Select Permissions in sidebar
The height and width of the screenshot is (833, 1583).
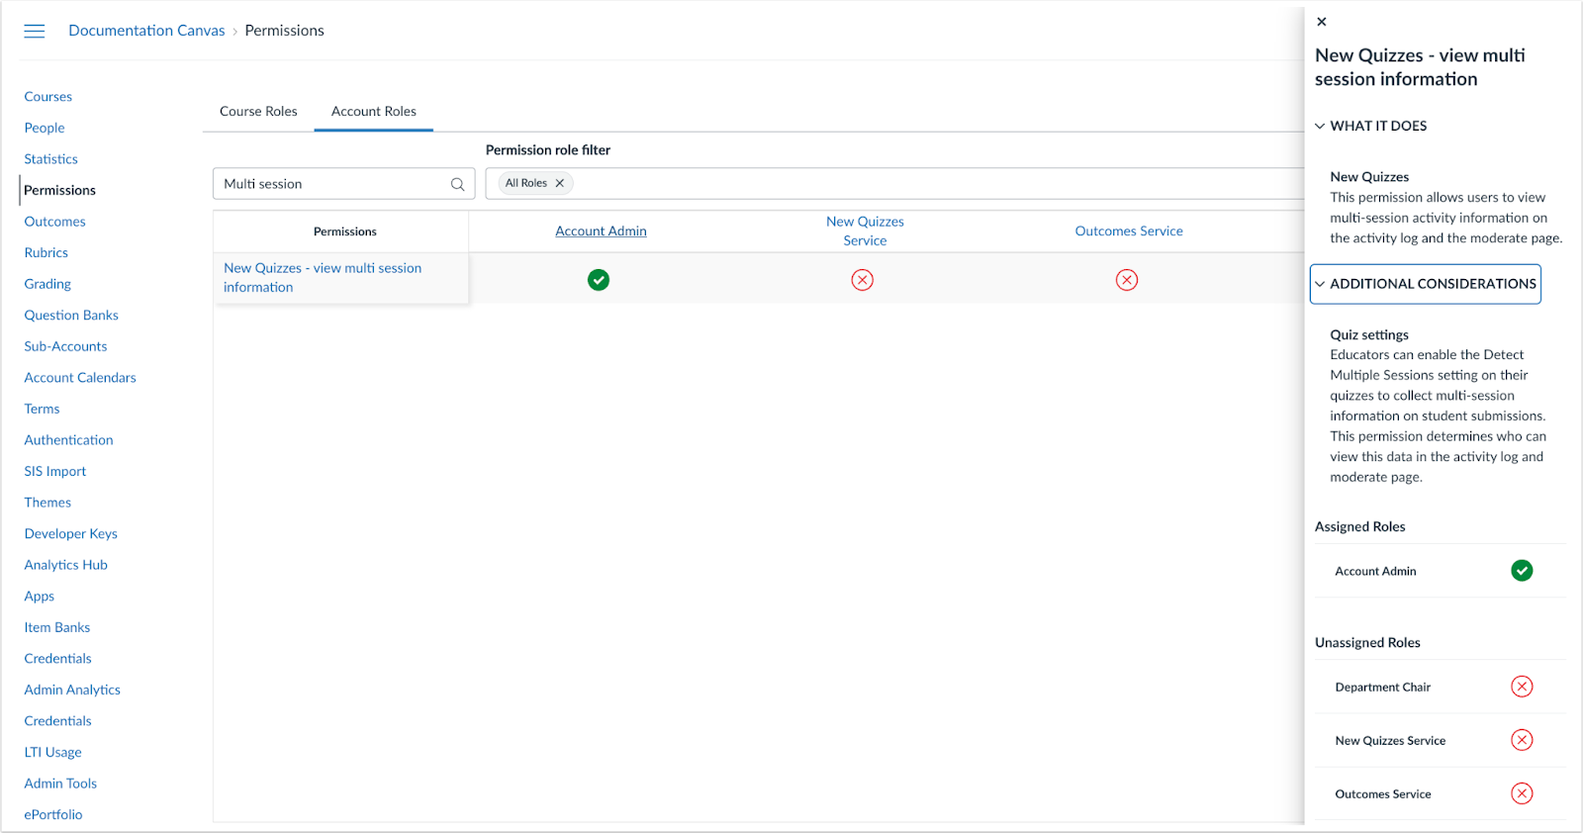60,190
